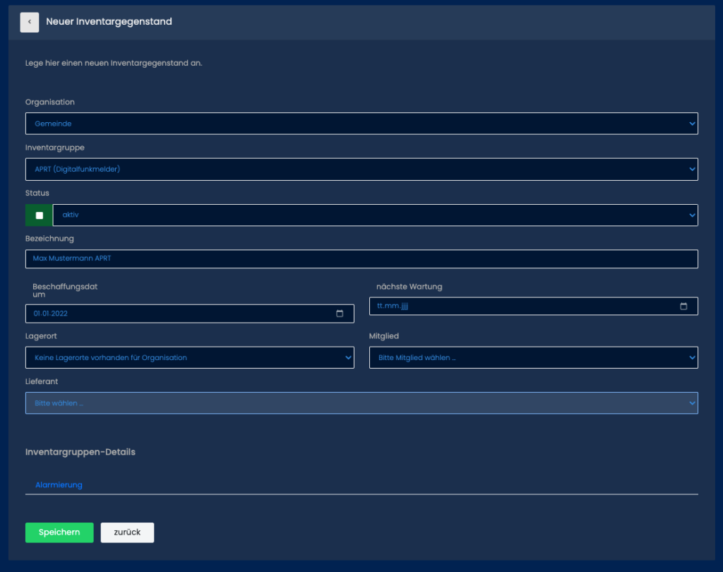Focus the Bezeichnung text field

pos(361,259)
